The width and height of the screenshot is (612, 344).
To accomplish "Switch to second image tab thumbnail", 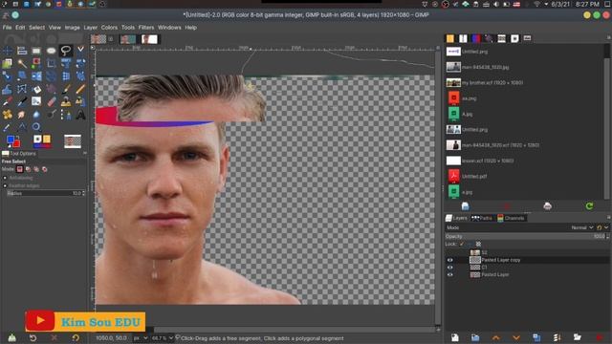I will [x=127, y=39].
